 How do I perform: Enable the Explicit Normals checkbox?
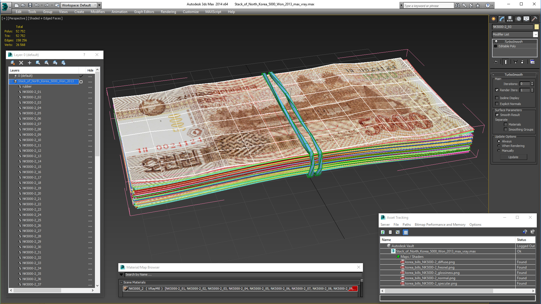pos(497,104)
